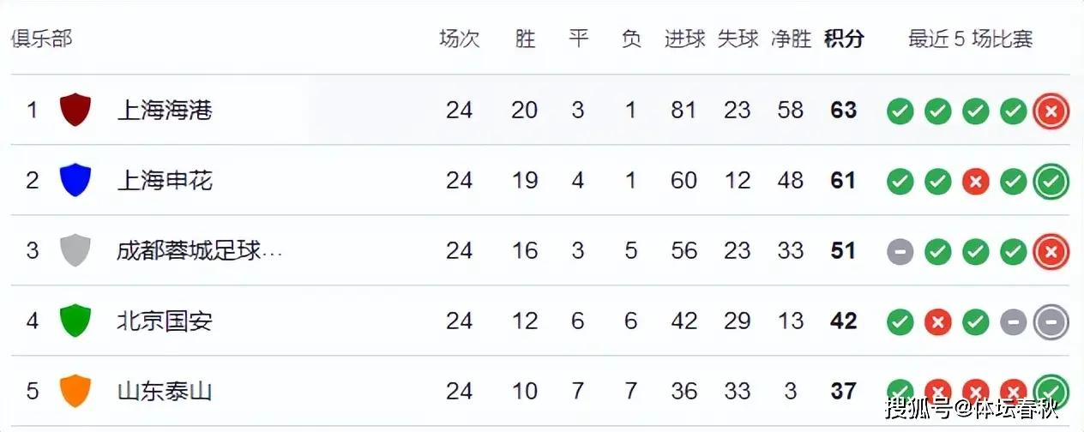Click 上海申花's latest match green win icon
This screenshot has width=1084, height=432.
pyautogui.click(x=1051, y=182)
